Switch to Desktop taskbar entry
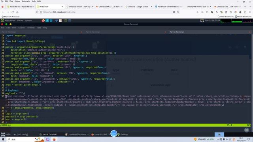The height and width of the screenshot is (142, 253). [x=123, y=135]
